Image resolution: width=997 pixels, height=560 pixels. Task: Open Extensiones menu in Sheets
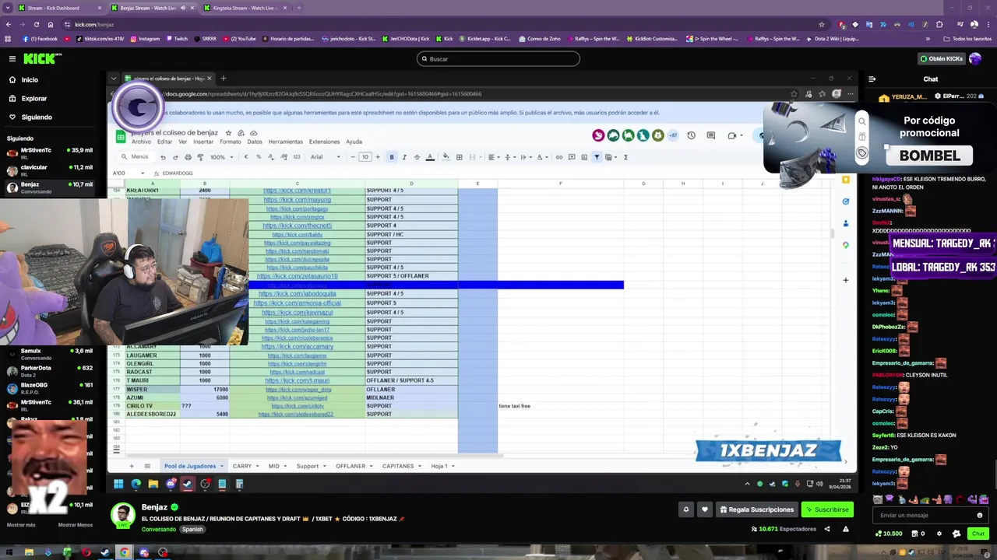[325, 142]
